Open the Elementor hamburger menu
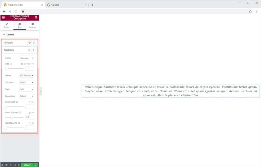 click(3, 17)
